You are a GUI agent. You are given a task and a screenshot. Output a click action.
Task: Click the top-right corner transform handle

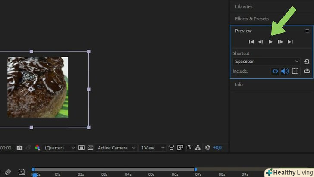[89, 51]
